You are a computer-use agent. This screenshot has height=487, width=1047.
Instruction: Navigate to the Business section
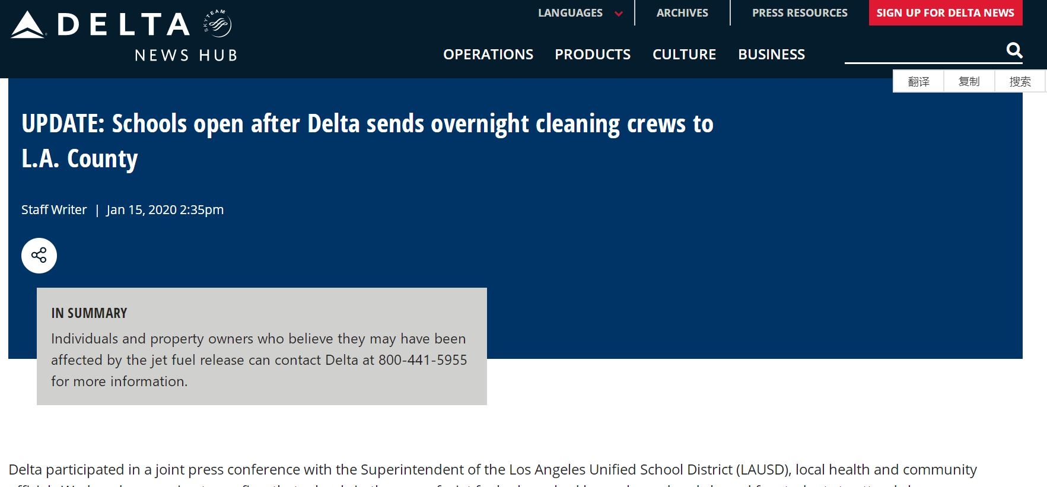pos(771,55)
